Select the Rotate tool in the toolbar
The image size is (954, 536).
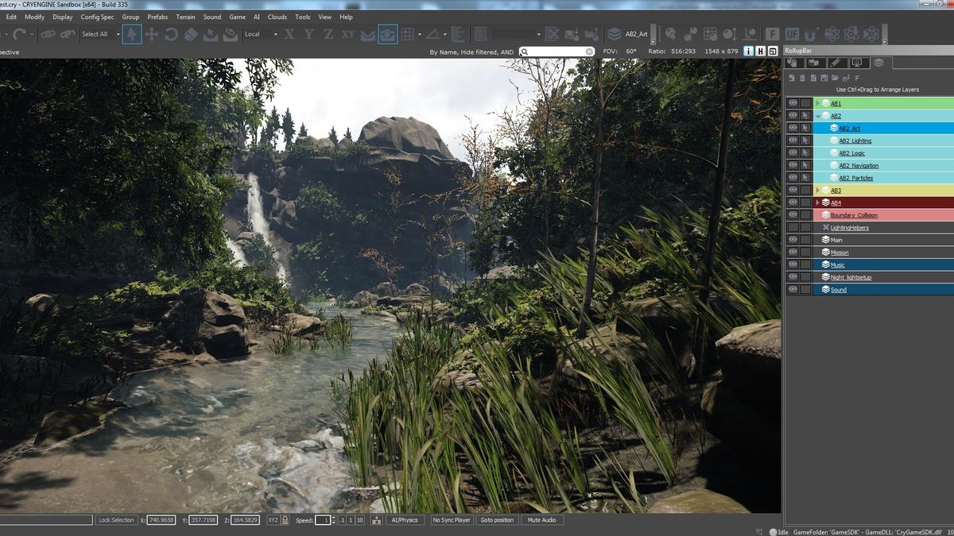pos(172,34)
